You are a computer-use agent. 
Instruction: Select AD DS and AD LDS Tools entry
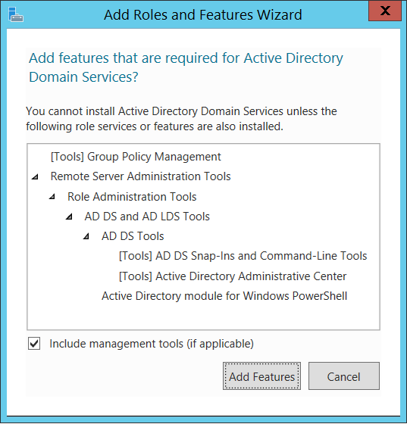click(147, 217)
